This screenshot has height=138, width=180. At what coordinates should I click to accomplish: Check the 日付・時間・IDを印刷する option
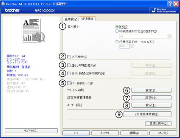69,73
